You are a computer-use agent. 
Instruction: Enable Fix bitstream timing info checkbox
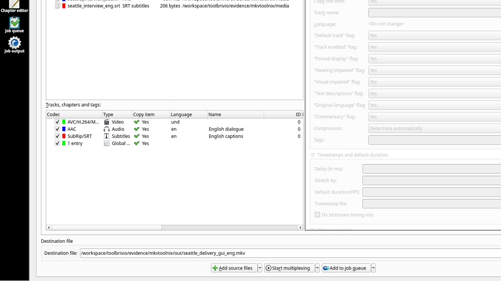coord(317,215)
